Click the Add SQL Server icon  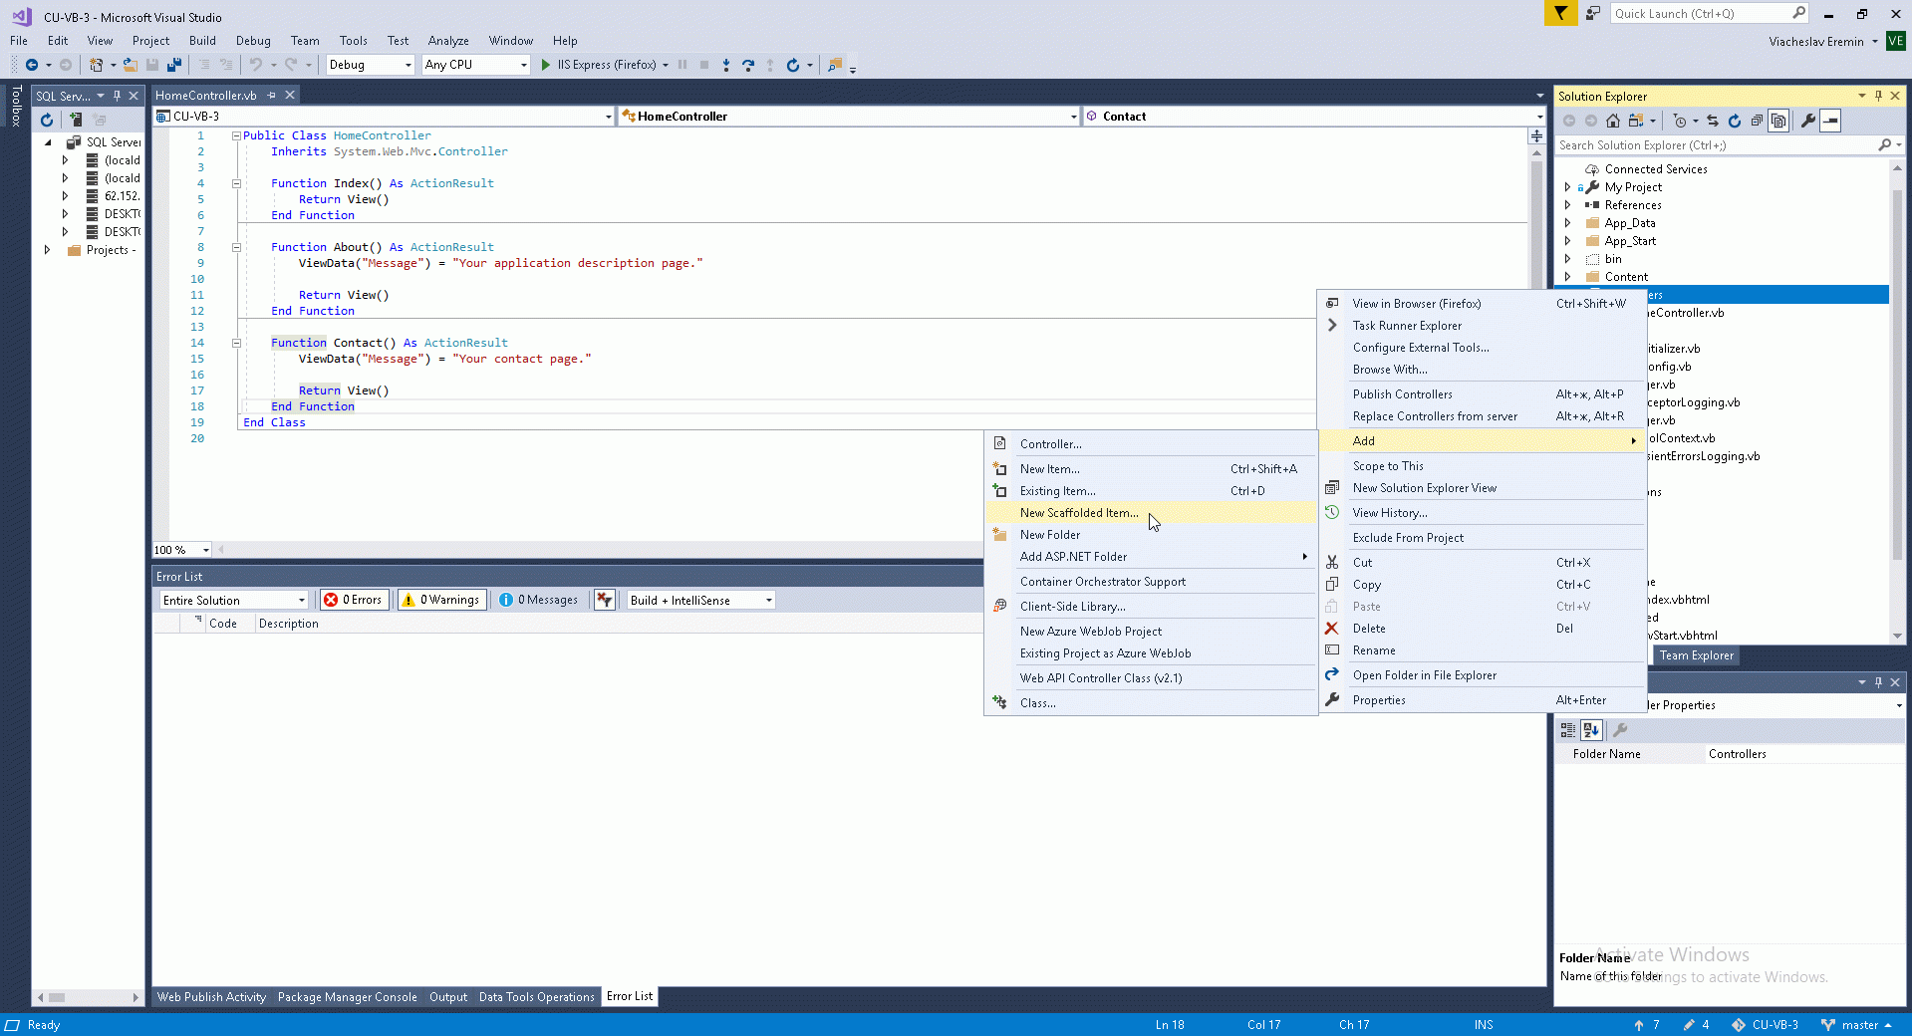coord(76,120)
